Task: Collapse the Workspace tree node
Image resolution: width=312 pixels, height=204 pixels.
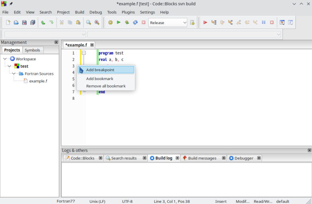Action: coord(5,59)
